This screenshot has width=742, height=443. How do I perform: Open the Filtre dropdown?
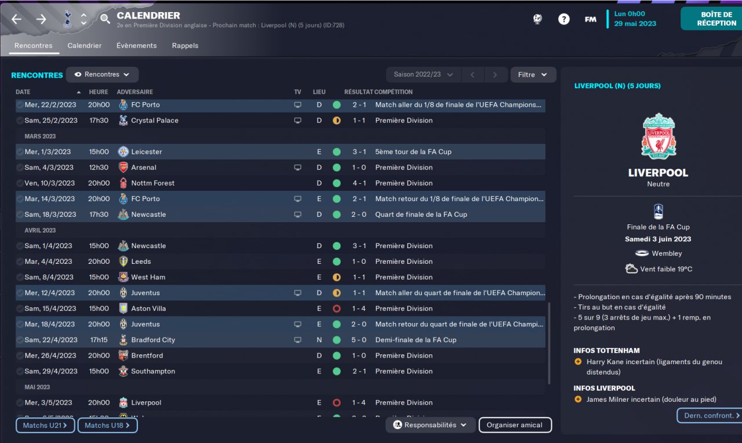pos(533,75)
